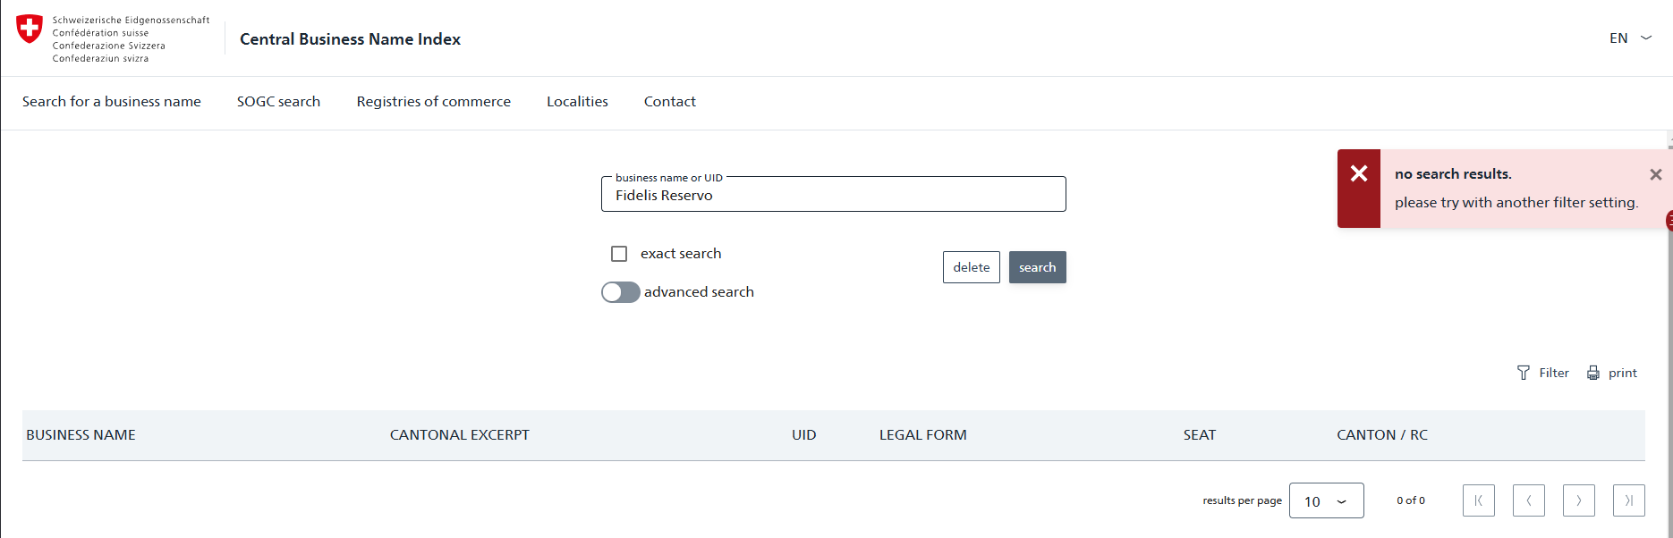The image size is (1673, 538).
Task: Click the Swiss Confederation shield logo
Action: click(x=30, y=29)
